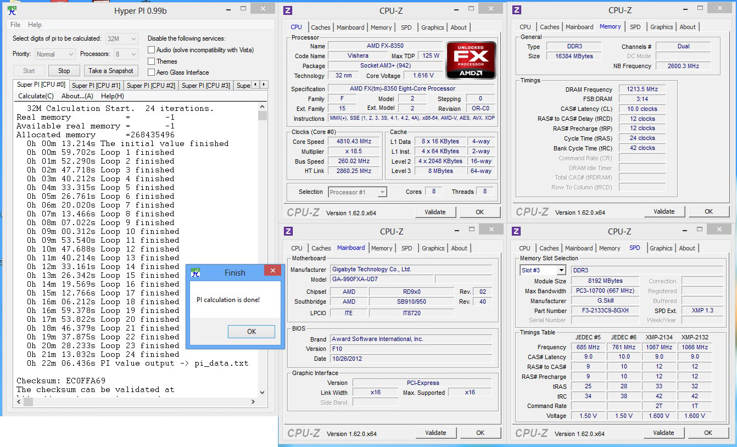
Task: Click Z icon of CPU-Z SPD window
Action: pos(516,231)
